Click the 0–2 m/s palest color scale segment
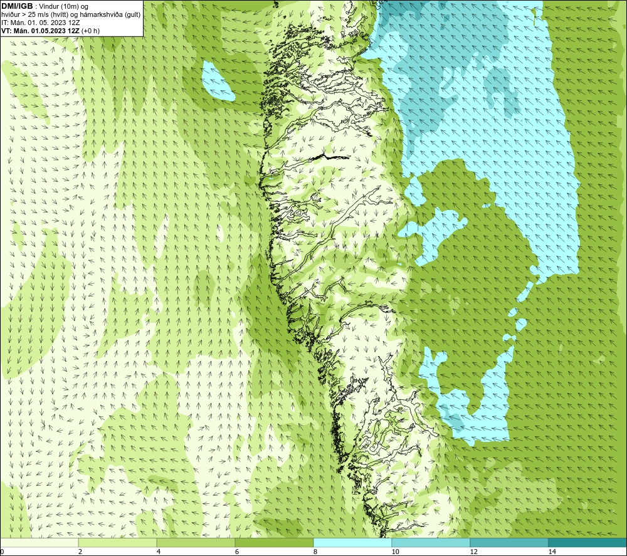627x556 pixels. tap(39, 542)
